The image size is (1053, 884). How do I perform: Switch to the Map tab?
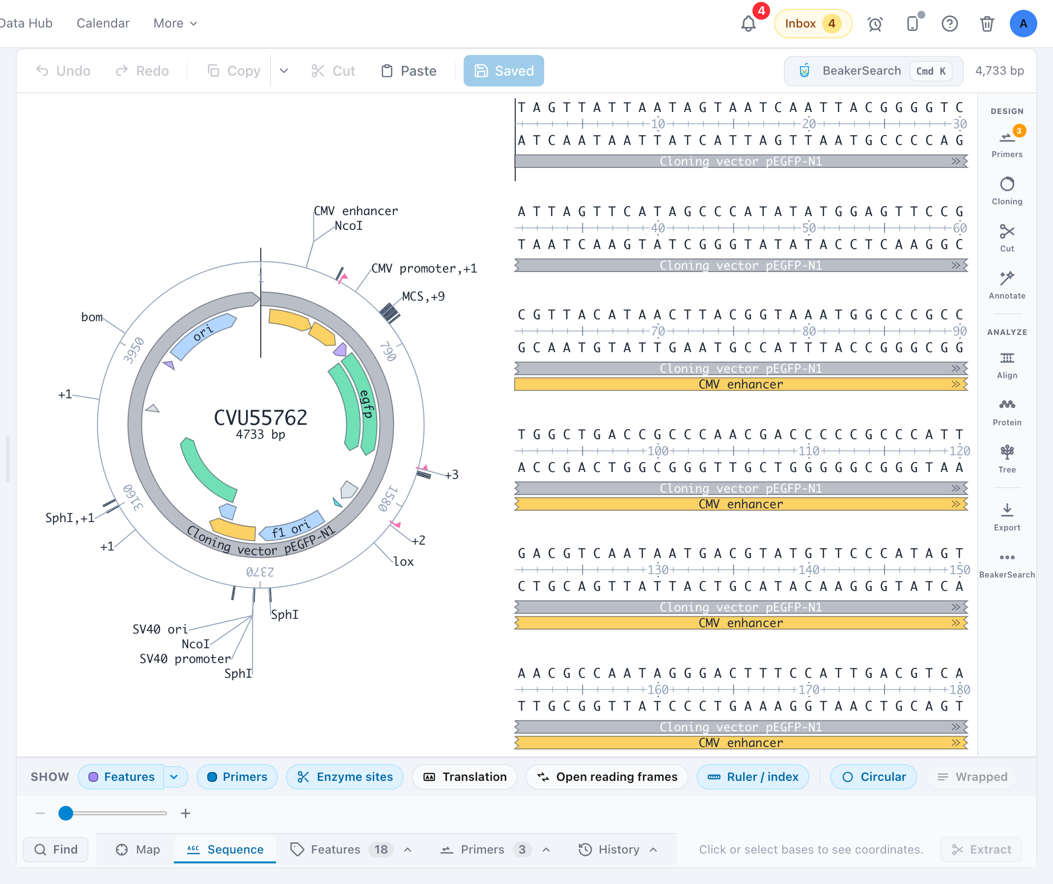pyautogui.click(x=138, y=850)
